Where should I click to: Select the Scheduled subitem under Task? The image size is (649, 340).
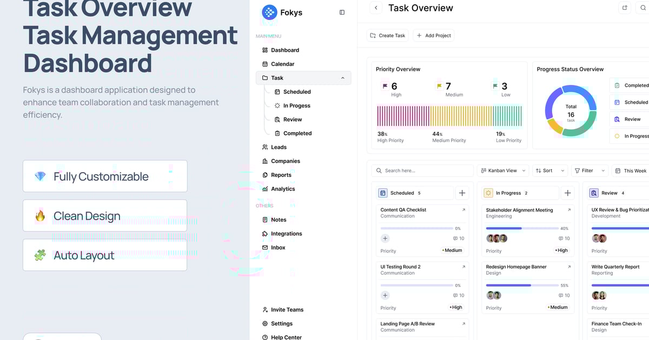coord(296,92)
